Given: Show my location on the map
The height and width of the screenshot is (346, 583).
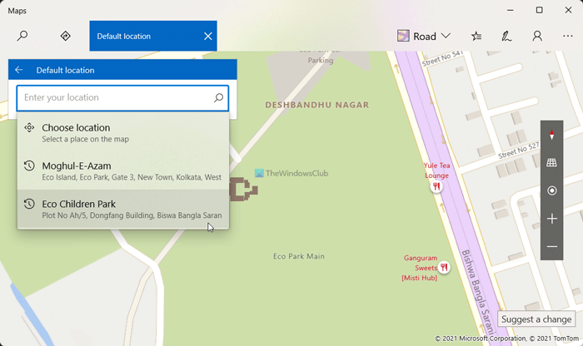Looking at the screenshot, I should coord(551,190).
